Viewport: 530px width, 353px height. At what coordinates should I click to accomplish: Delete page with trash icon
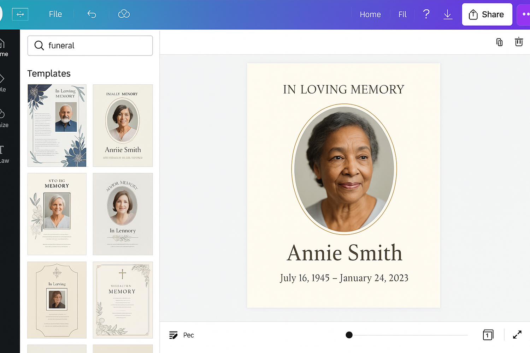pos(519,42)
